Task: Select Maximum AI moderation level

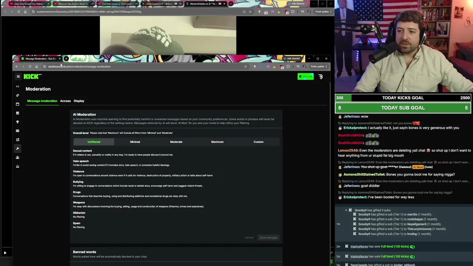Action: pos(217,142)
